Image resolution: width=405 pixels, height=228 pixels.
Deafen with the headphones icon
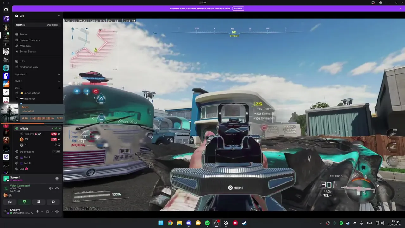click(47, 212)
